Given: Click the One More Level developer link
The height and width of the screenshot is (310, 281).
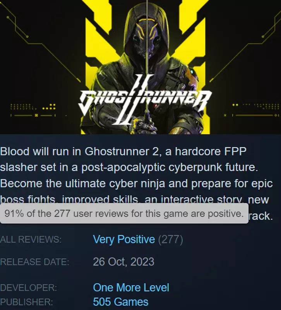Looking at the screenshot, I should click(x=131, y=288).
